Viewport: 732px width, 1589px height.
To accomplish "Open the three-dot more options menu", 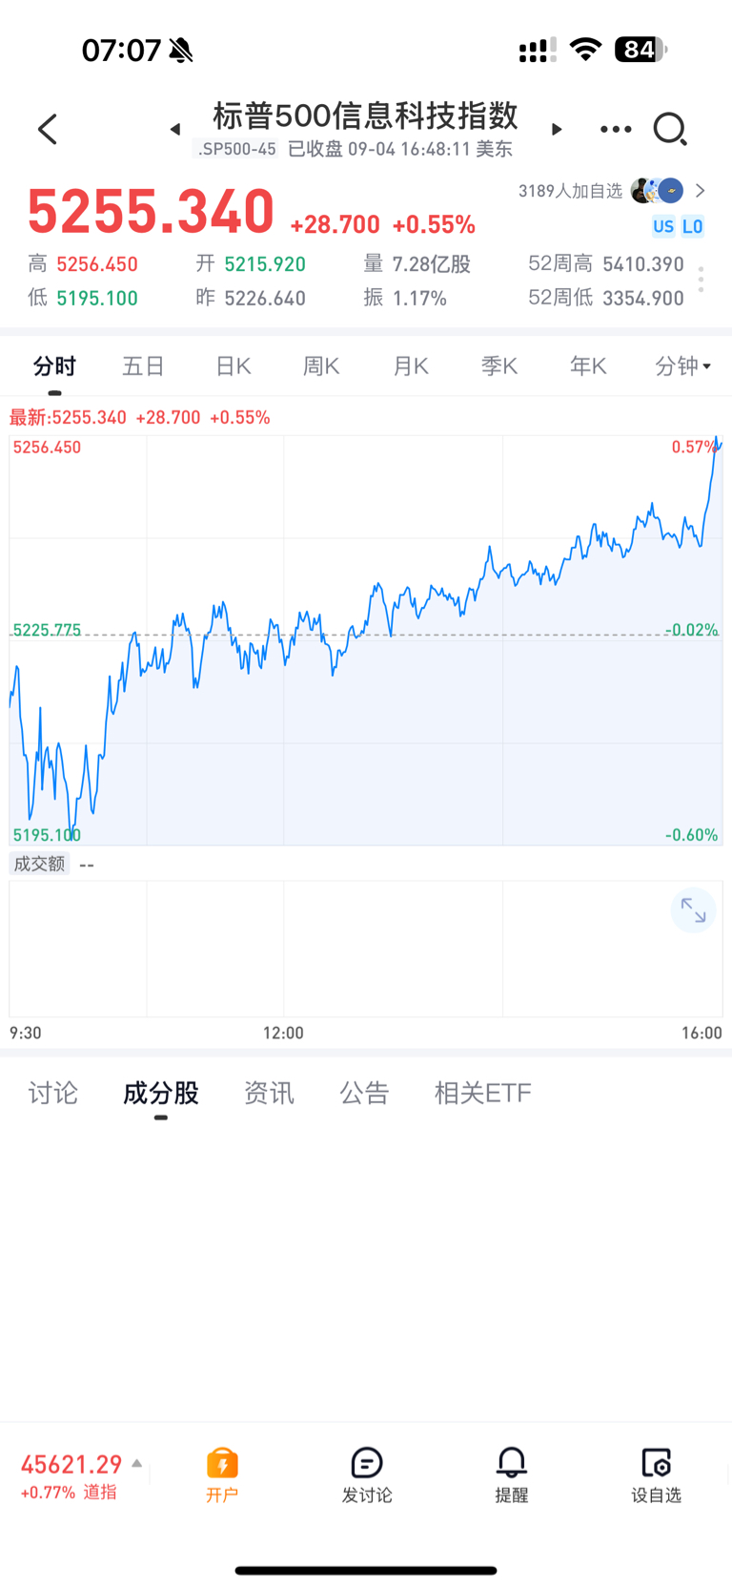I will (x=616, y=129).
